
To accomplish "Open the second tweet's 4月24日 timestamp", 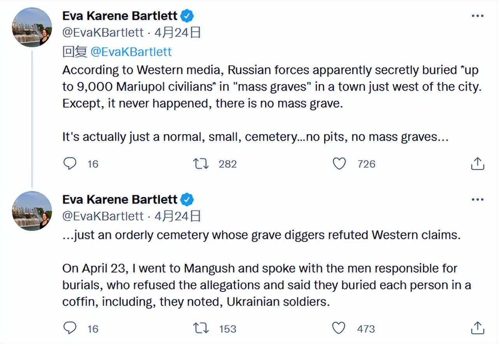I will (x=177, y=216).
